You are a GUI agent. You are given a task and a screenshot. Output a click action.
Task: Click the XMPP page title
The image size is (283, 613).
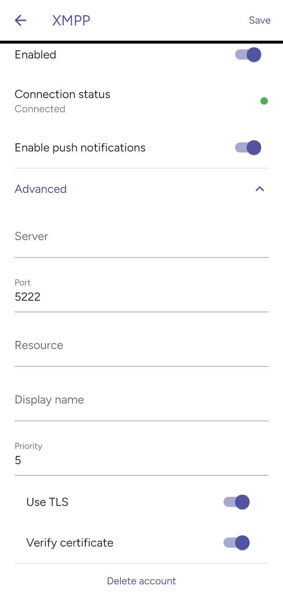pos(71,20)
